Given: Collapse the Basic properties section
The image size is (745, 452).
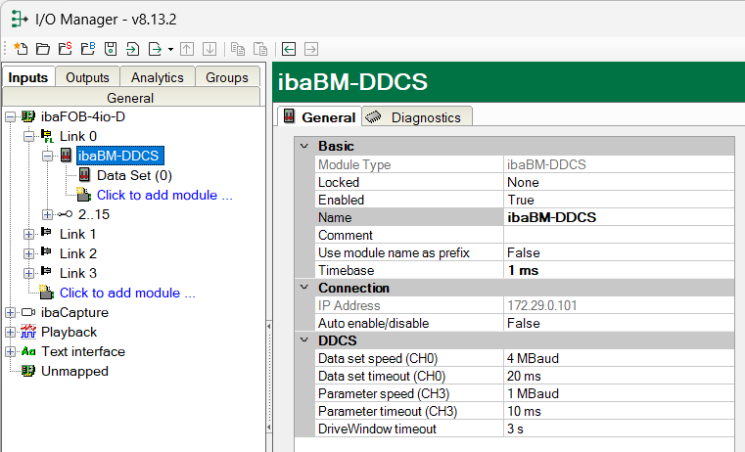Looking at the screenshot, I should pos(303,146).
